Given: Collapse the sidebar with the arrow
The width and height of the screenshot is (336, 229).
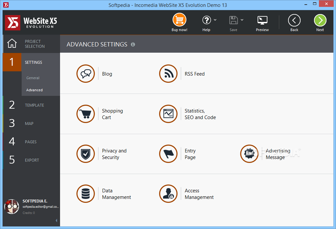Looking at the screenshot, I should click(56, 220).
